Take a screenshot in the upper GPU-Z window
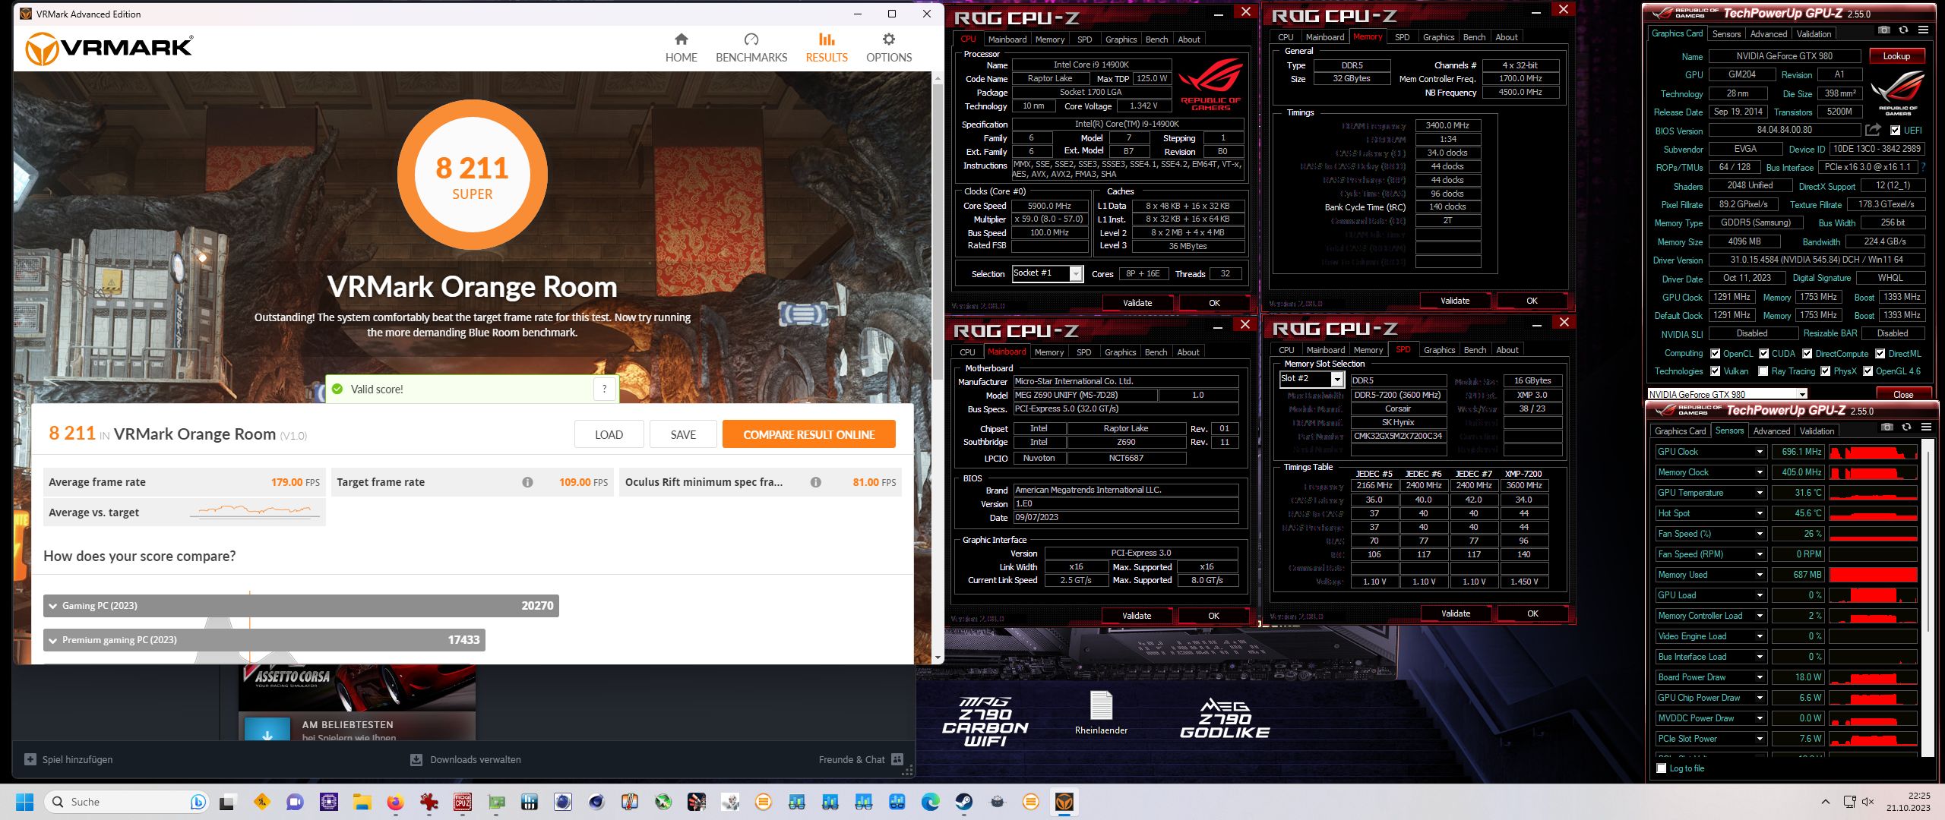 [x=1884, y=30]
